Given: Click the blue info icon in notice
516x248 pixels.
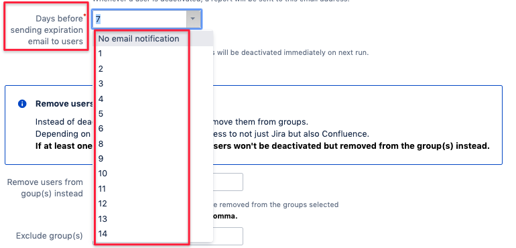Looking at the screenshot, I should (x=22, y=104).
